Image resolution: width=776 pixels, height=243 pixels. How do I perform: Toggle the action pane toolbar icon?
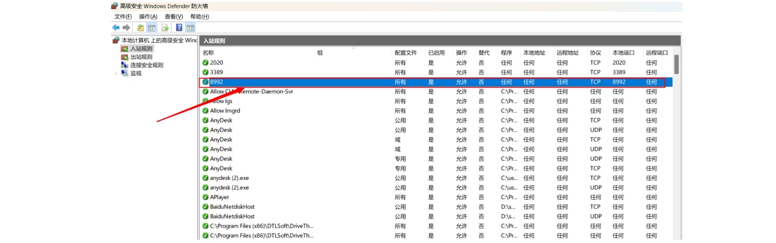190,28
